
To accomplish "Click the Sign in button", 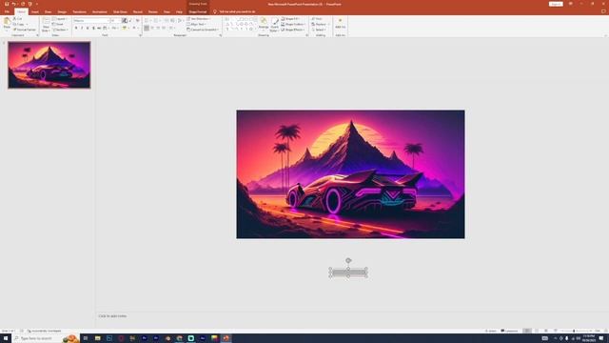I will [556, 4].
